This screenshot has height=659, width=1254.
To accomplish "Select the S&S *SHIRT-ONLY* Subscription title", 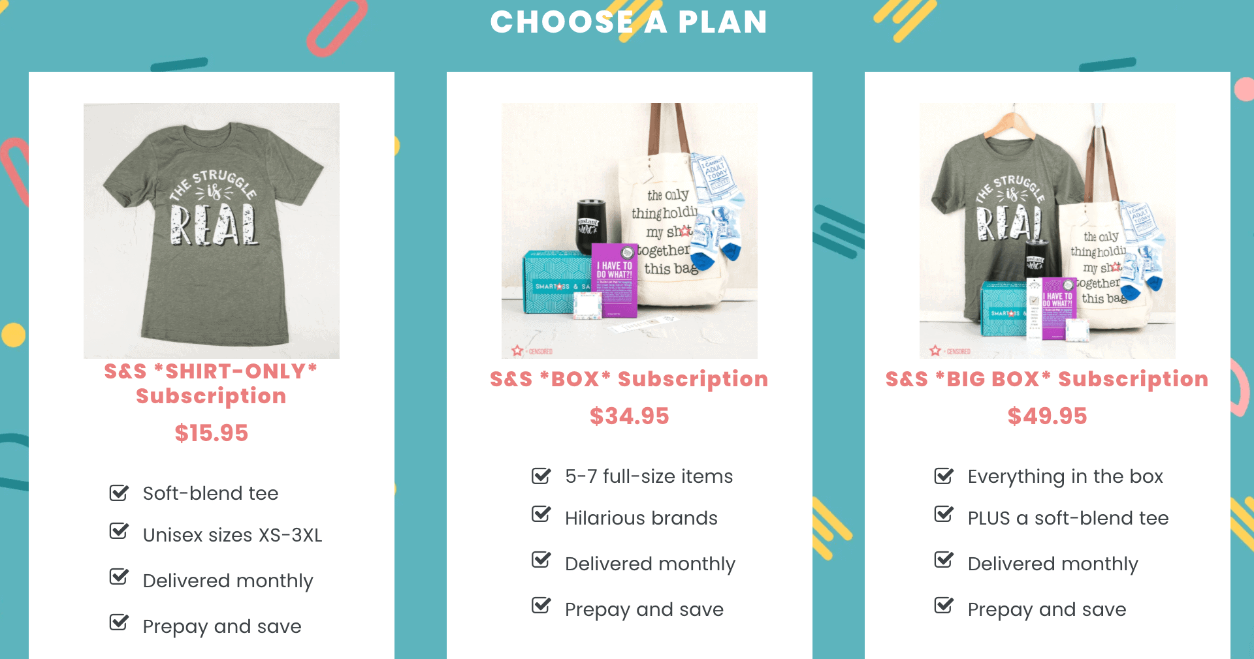I will pyautogui.click(x=211, y=384).
